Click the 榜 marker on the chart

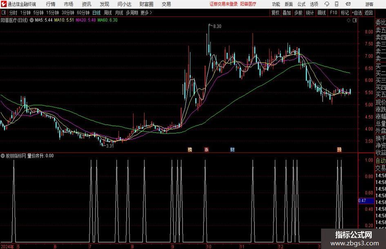coord(190,149)
